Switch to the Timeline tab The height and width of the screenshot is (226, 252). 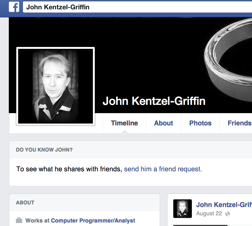point(124,123)
